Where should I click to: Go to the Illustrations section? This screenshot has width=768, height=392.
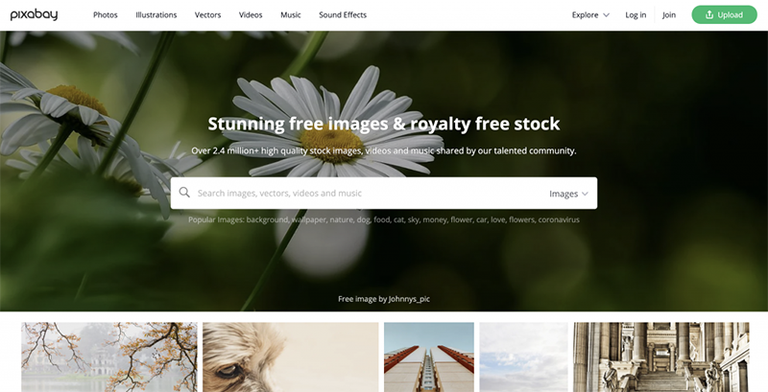156,15
